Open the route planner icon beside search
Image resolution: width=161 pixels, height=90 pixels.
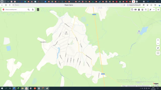pyautogui.click(x=33, y=9)
